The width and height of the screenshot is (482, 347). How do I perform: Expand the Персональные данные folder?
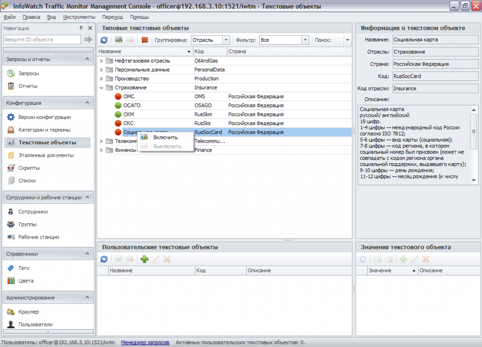pyautogui.click(x=101, y=70)
